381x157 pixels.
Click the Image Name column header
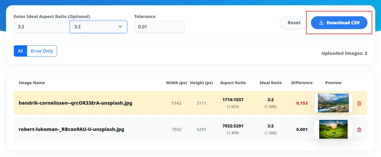pyautogui.click(x=32, y=83)
